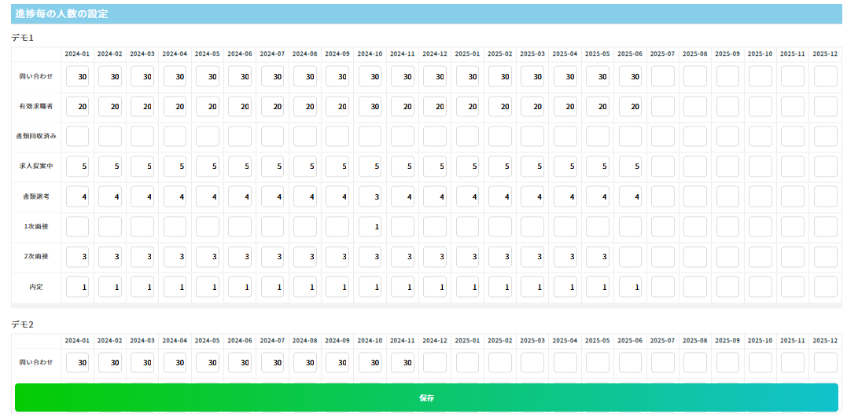Select デモ1 2次面接 field for 2024-07
The width and height of the screenshot is (847, 414).
pyautogui.click(x=272, y=257)
